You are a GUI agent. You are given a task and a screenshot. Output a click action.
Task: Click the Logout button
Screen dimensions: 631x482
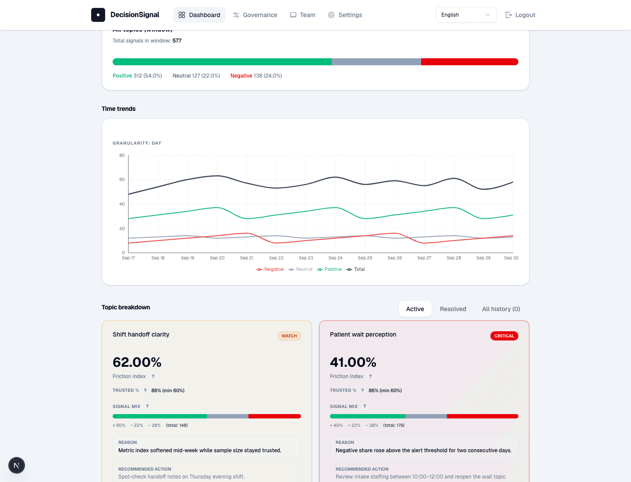pos(520,15)
